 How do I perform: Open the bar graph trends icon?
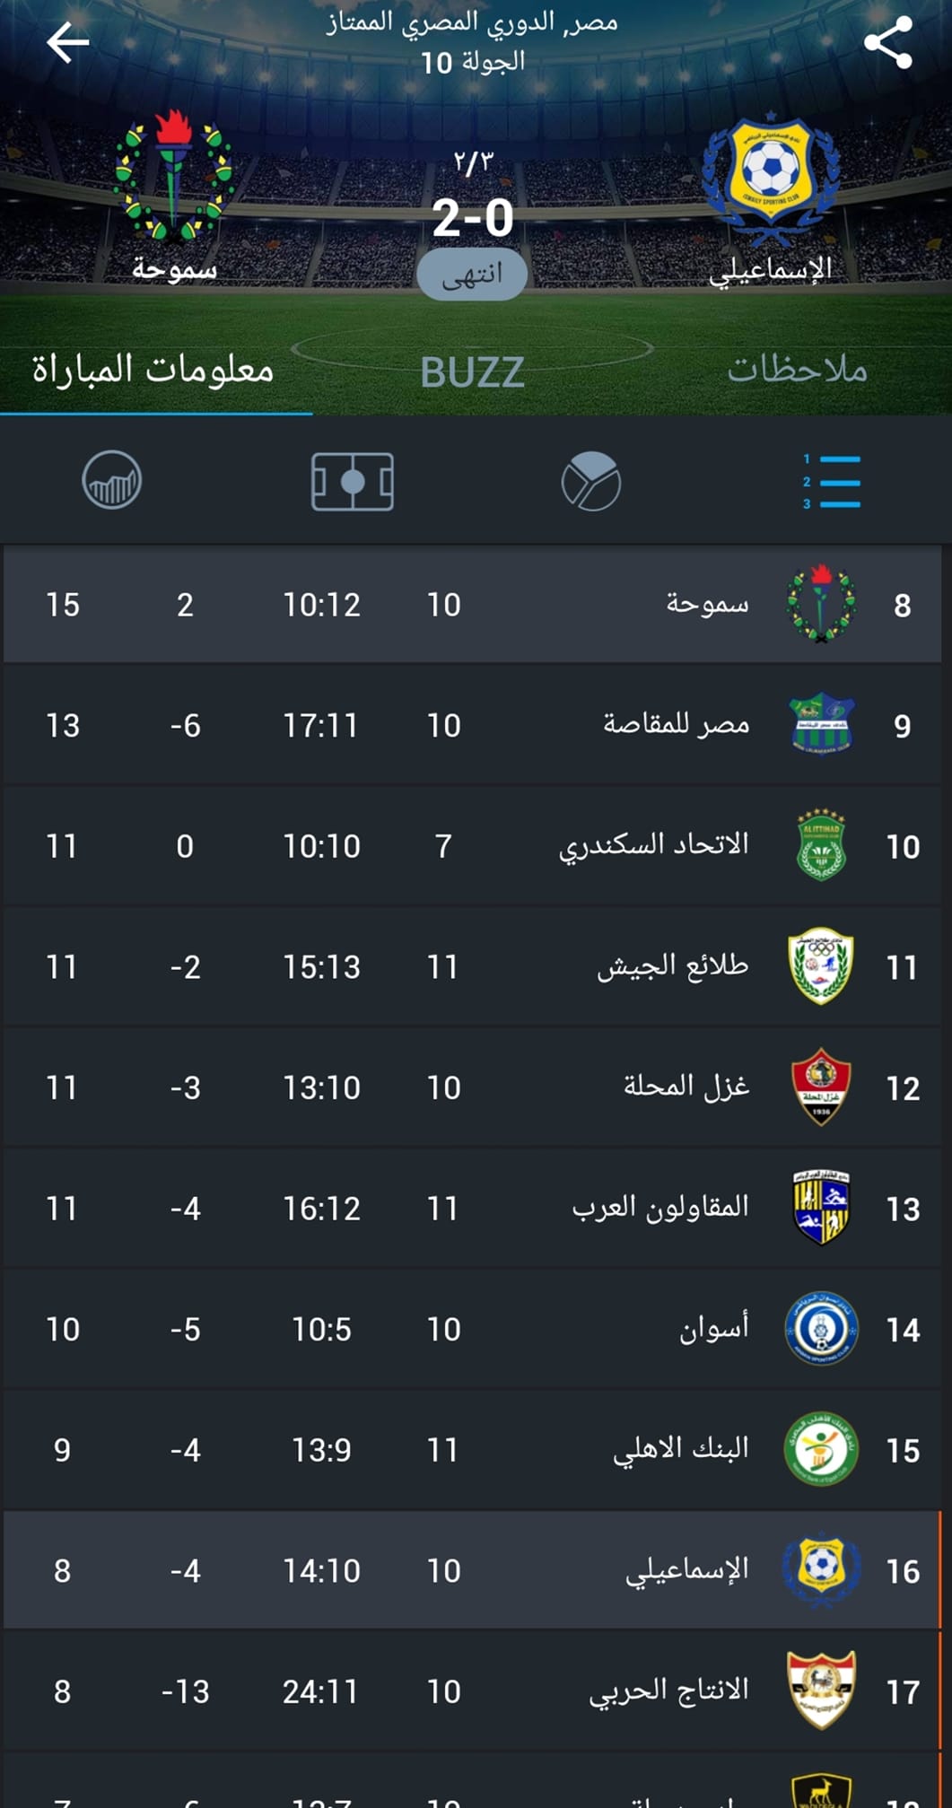click(x=112, y=480)
